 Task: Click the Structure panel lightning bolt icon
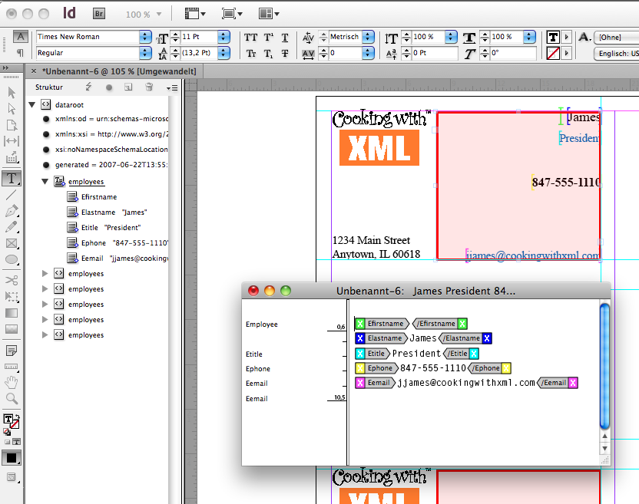point(88,87)
